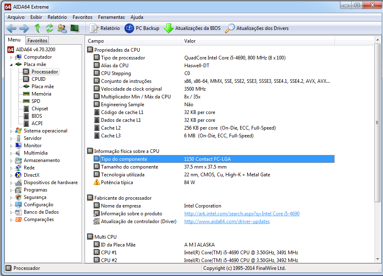
Task: Open the Favoritos menu in the menu bar
Action: pos(83,17)
